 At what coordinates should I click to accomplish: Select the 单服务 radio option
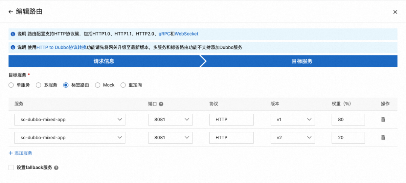[x=11, y=85]
